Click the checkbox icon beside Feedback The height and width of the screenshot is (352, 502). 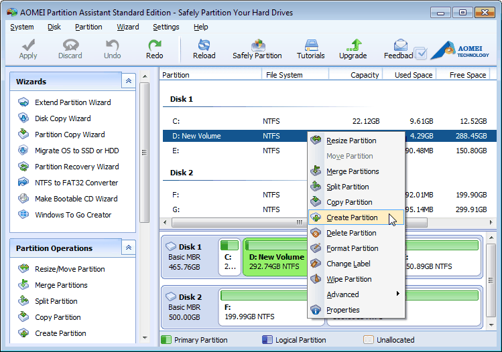(420, 53)
